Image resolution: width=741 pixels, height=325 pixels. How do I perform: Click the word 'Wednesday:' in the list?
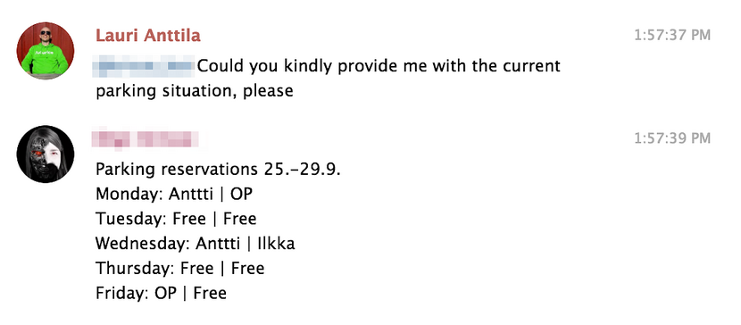(x=143, y=244)
